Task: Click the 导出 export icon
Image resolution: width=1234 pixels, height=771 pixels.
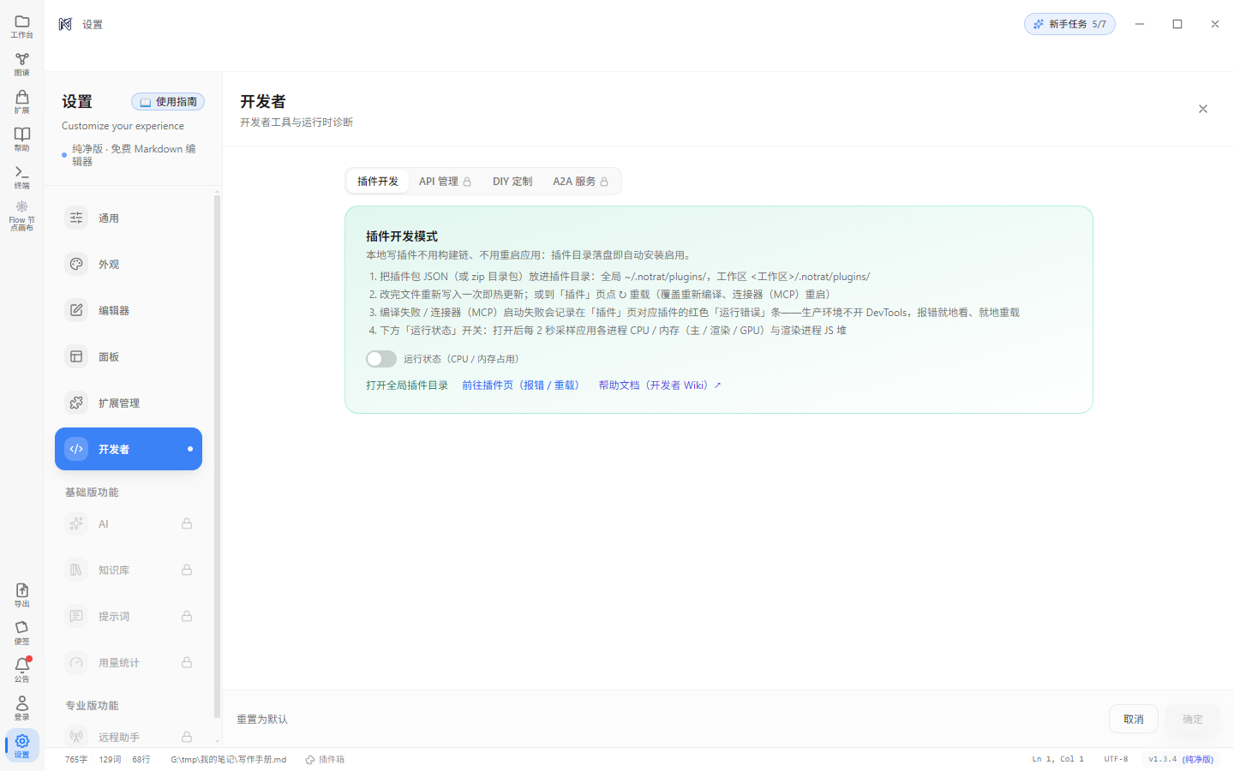Action: pos(22,595)
